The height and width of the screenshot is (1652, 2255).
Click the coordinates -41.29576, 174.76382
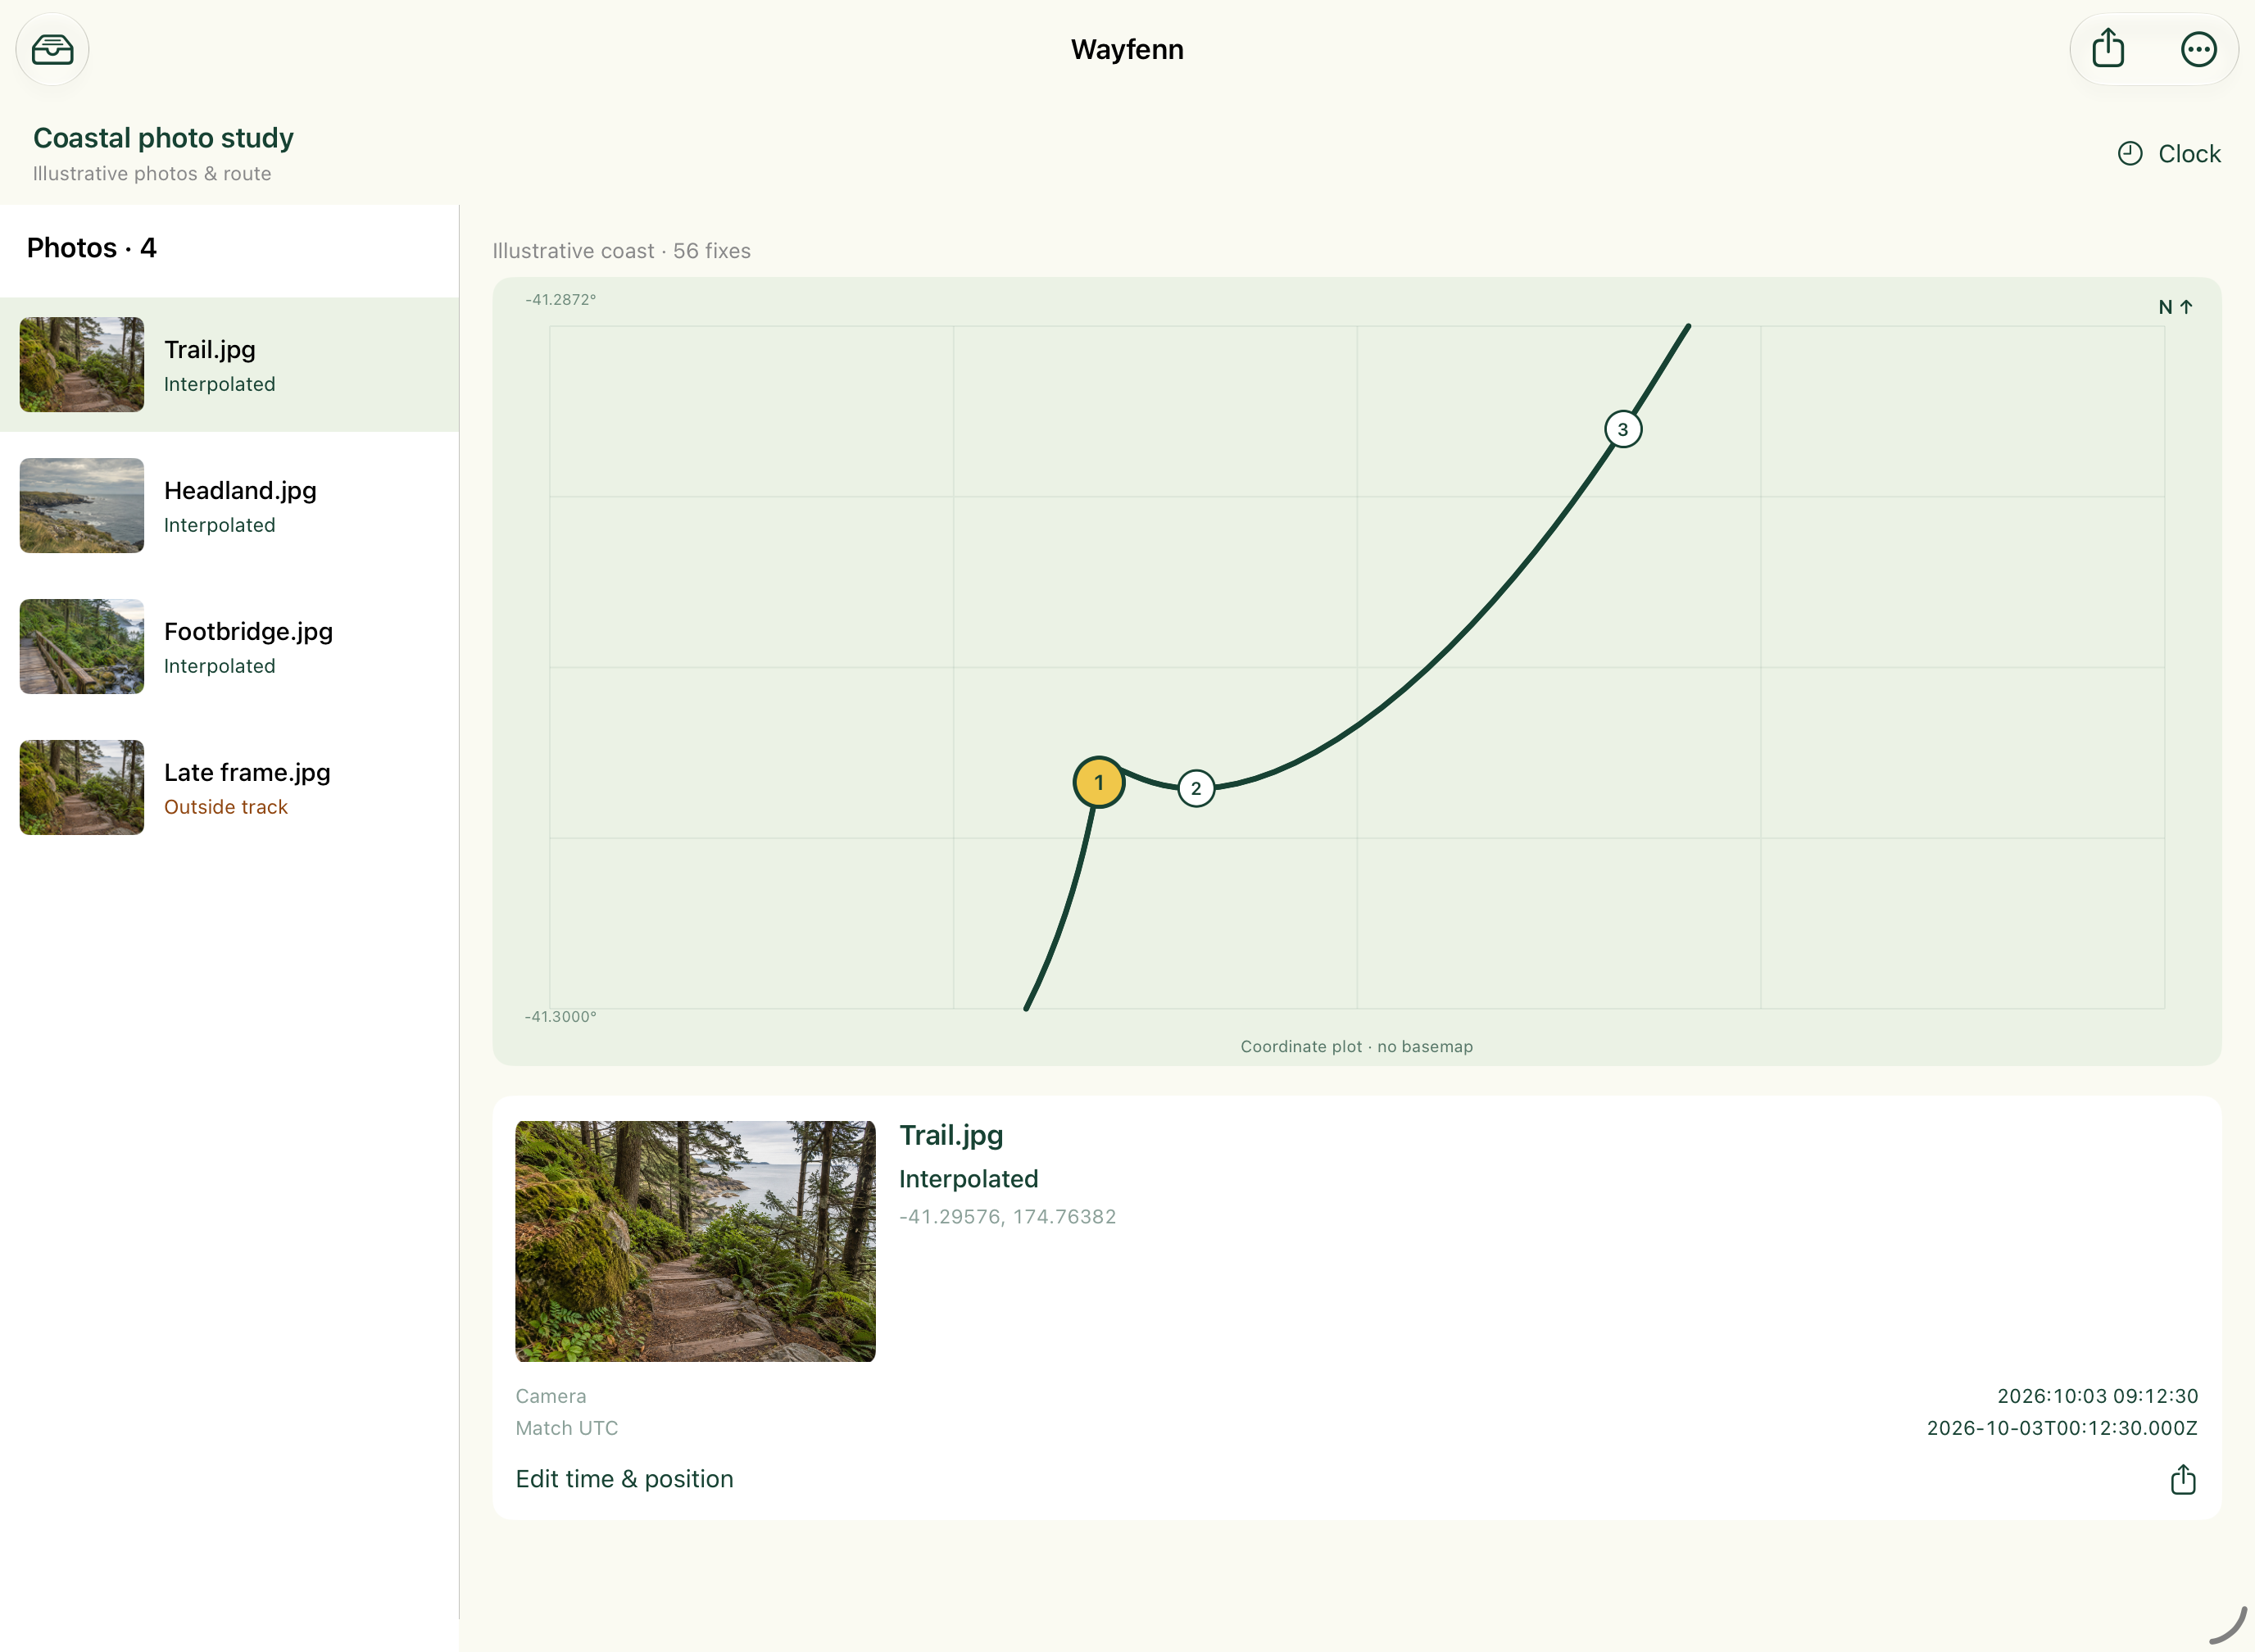[1007, 1217]
